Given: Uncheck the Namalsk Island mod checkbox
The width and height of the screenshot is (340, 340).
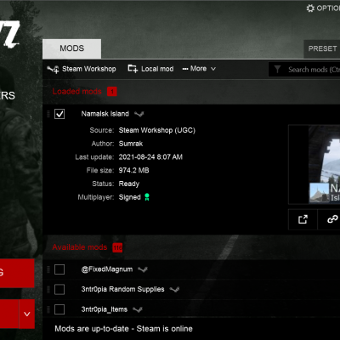Looking at the screenshot, I should [x=59, y=114].
